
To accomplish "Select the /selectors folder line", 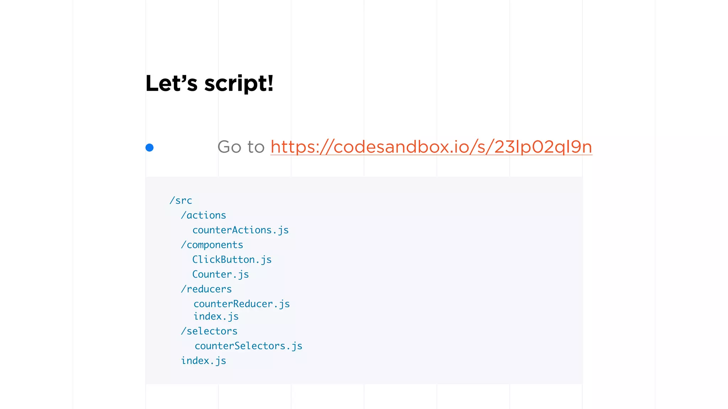I will tap(209, 331).
